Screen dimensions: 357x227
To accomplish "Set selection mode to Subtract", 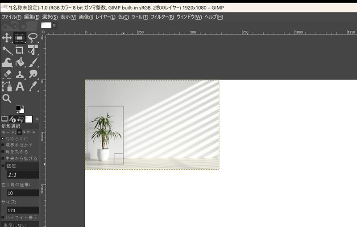I will click(x=29, y=132).
